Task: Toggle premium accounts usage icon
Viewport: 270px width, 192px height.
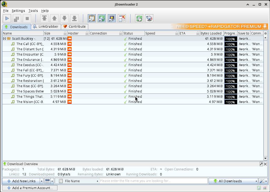Action: pyautogui.click(x=112, y=18)
